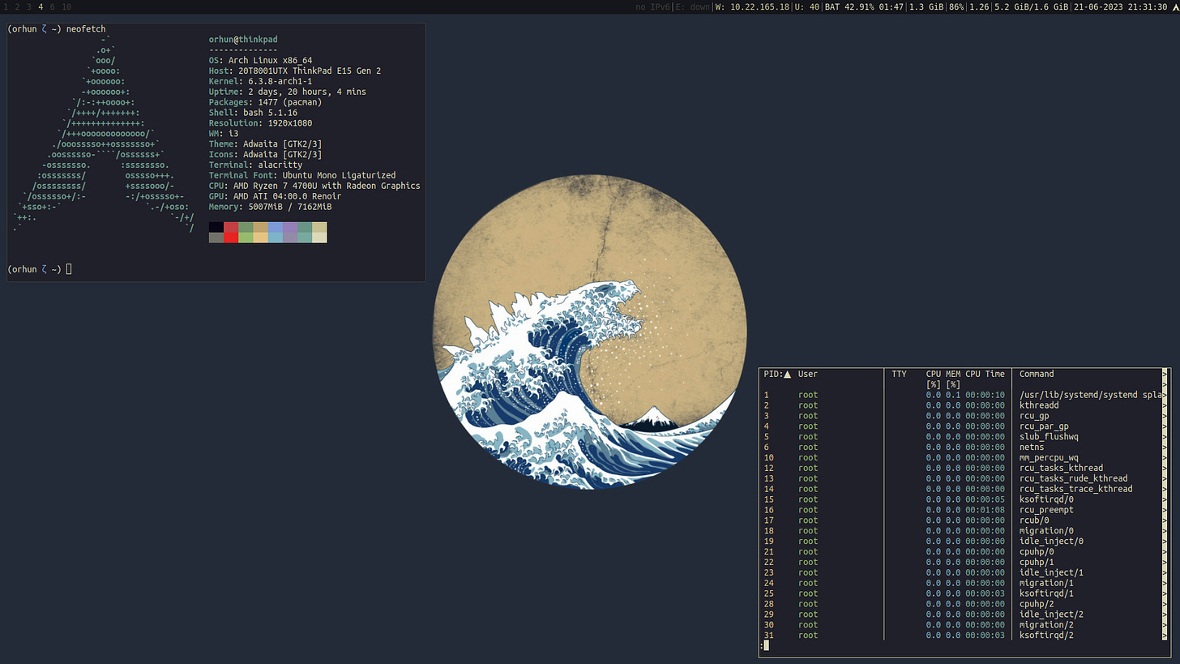The width and height of the screenshot is (1180, 664).
Task: Click the 'OS: Arch Linux x86_64' line
Action: [x=260, y=61]
